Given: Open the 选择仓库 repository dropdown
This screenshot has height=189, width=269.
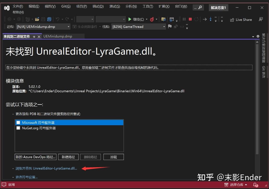Looking at the screenshot, I should point(236,185).
